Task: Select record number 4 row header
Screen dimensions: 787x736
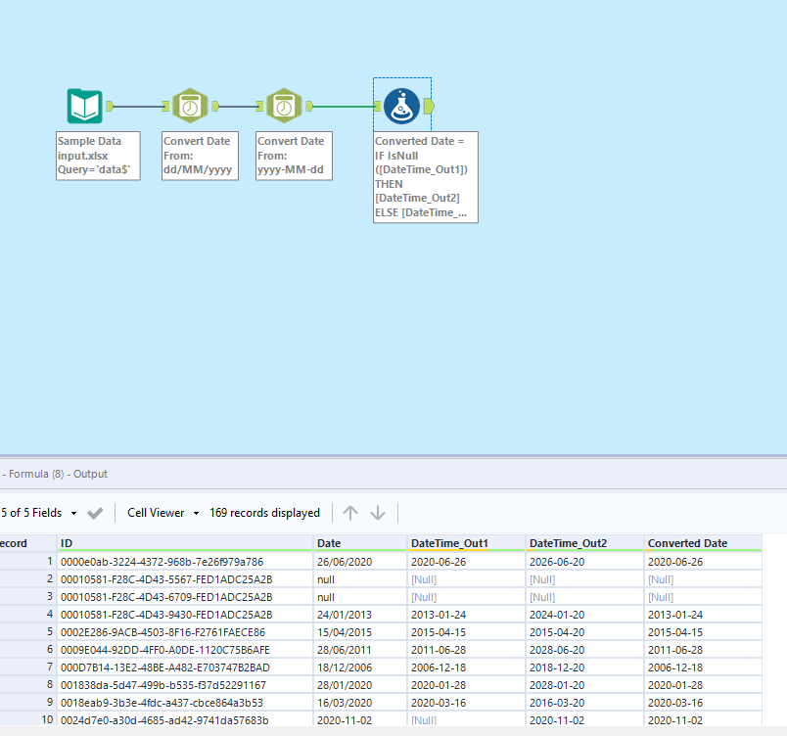Action: pyautogui.click(x=28, y=614)
